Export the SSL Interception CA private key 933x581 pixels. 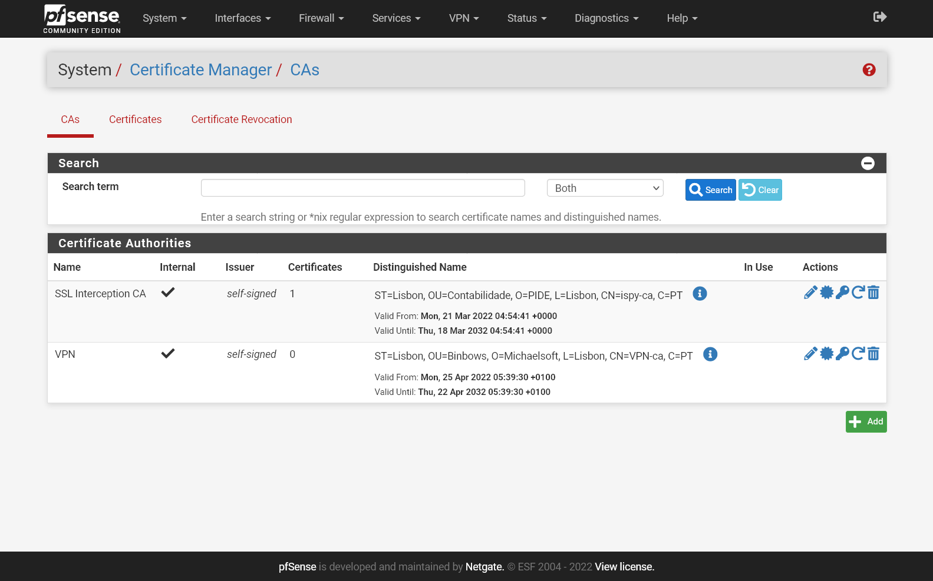point(842,293)
